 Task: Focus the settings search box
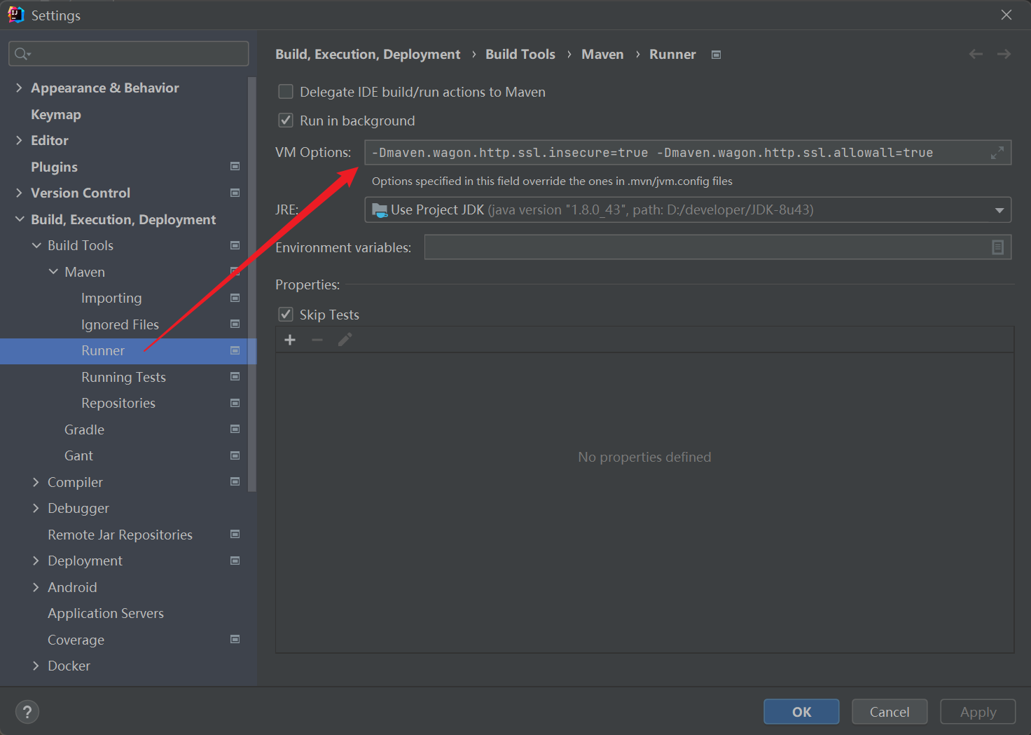click(129, 54)
